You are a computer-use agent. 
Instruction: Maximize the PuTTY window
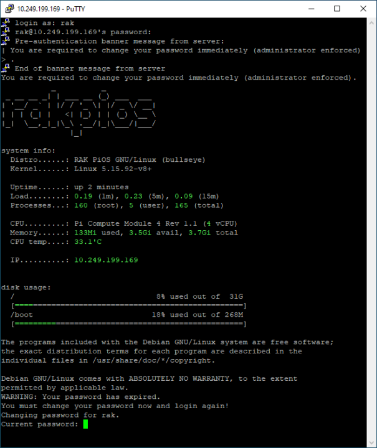(x=337, y=9)
